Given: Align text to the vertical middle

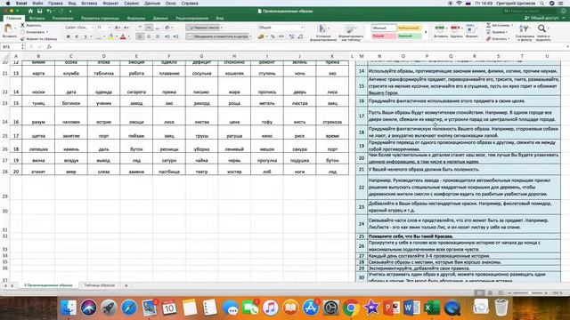Looking at the screenshot, I should coord(149,28).
